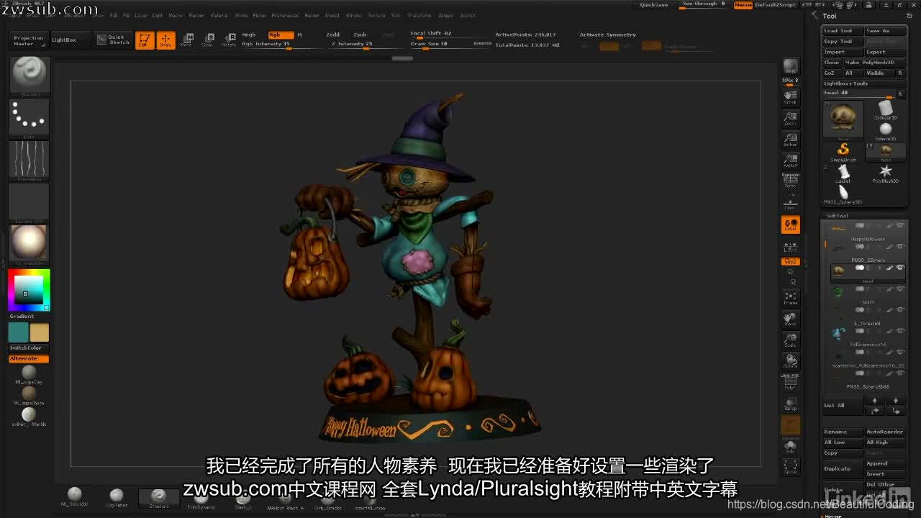Viewport: 921px width, 518px height.
Task: Open the Texture menu
Action: [x=376, y=15]
